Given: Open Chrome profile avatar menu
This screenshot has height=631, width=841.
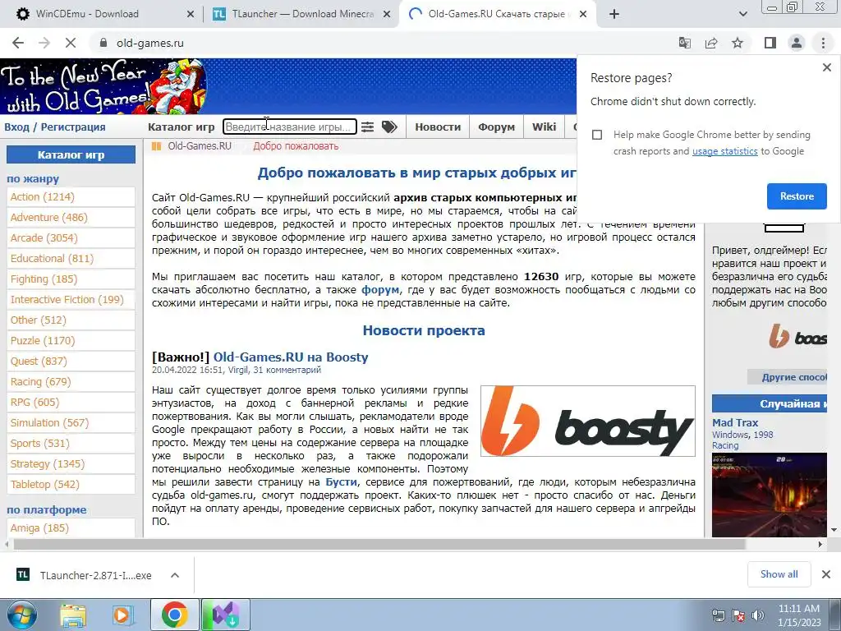Looking at the screenshot, I should [x=797, y=43].
